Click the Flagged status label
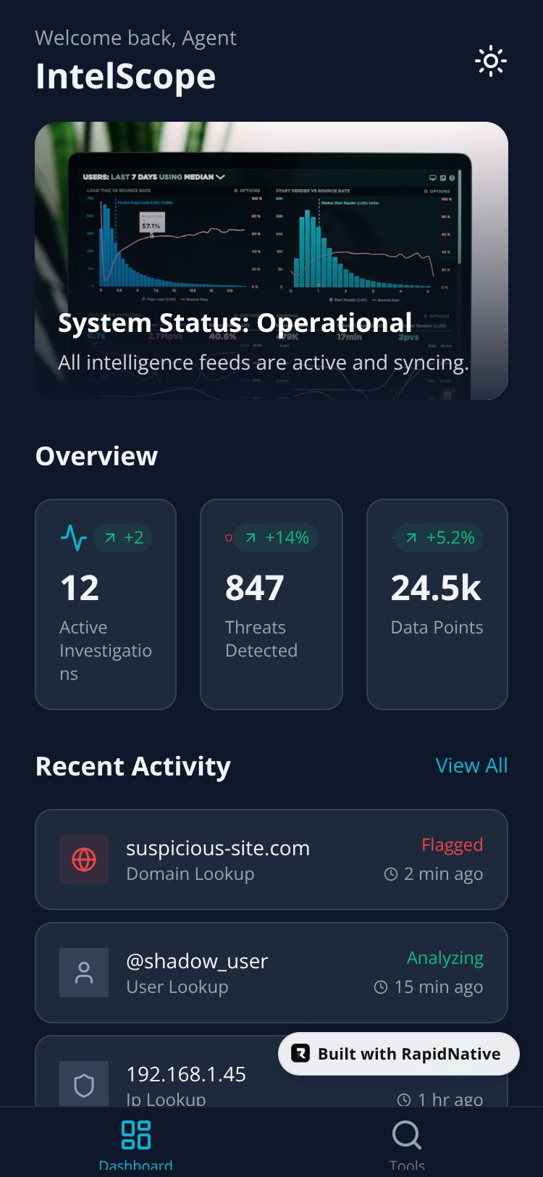The height and width of the screenshot is (1177, 543). tap(452, 844)
